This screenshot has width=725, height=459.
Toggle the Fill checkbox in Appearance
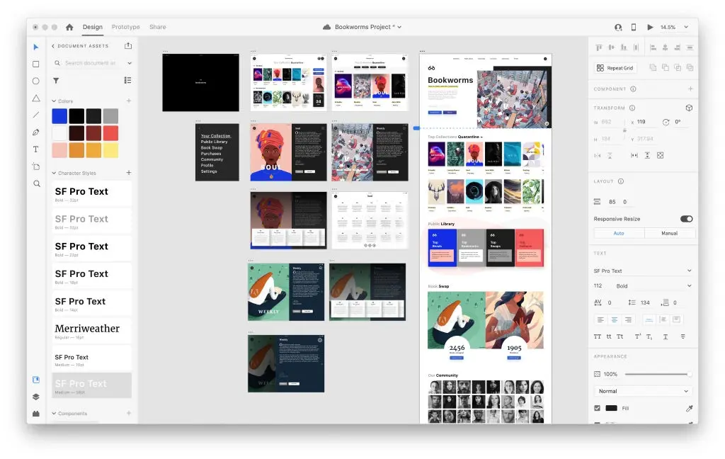click(598, 408)
